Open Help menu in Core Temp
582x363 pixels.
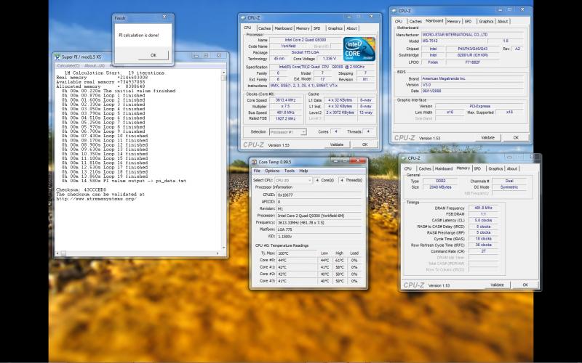point(303,171)
